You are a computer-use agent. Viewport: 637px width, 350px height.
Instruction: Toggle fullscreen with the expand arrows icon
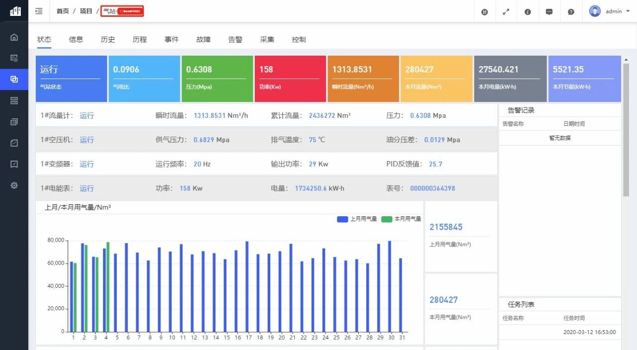pyautogui.click(x=506, y=11)
